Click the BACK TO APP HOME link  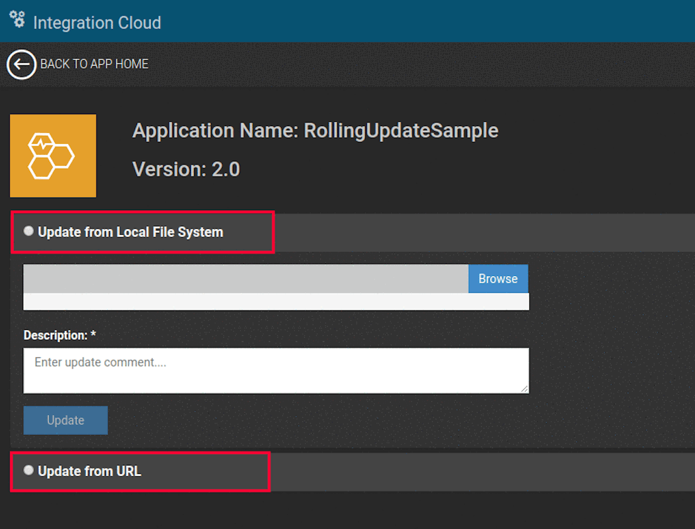94,64
